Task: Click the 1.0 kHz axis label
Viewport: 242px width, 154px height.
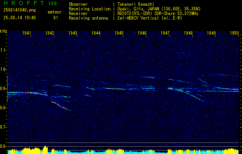Action: 3,69
